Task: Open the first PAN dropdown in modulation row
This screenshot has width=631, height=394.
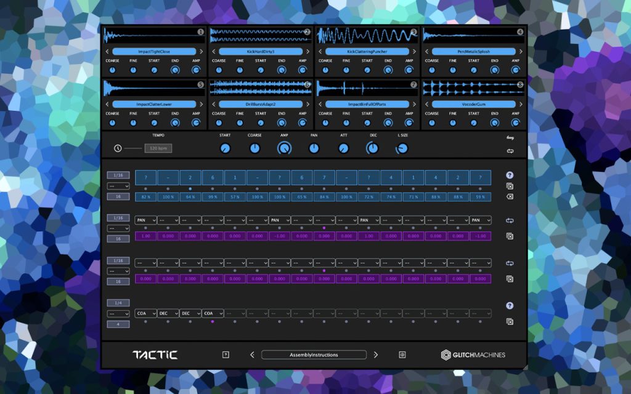Action: tap(145, 220)
